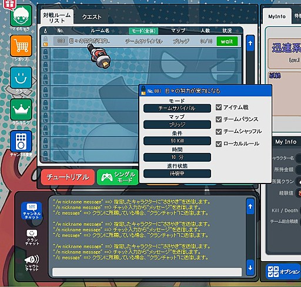
Task: Click the red gift box icon
Action: pos(9,4)
